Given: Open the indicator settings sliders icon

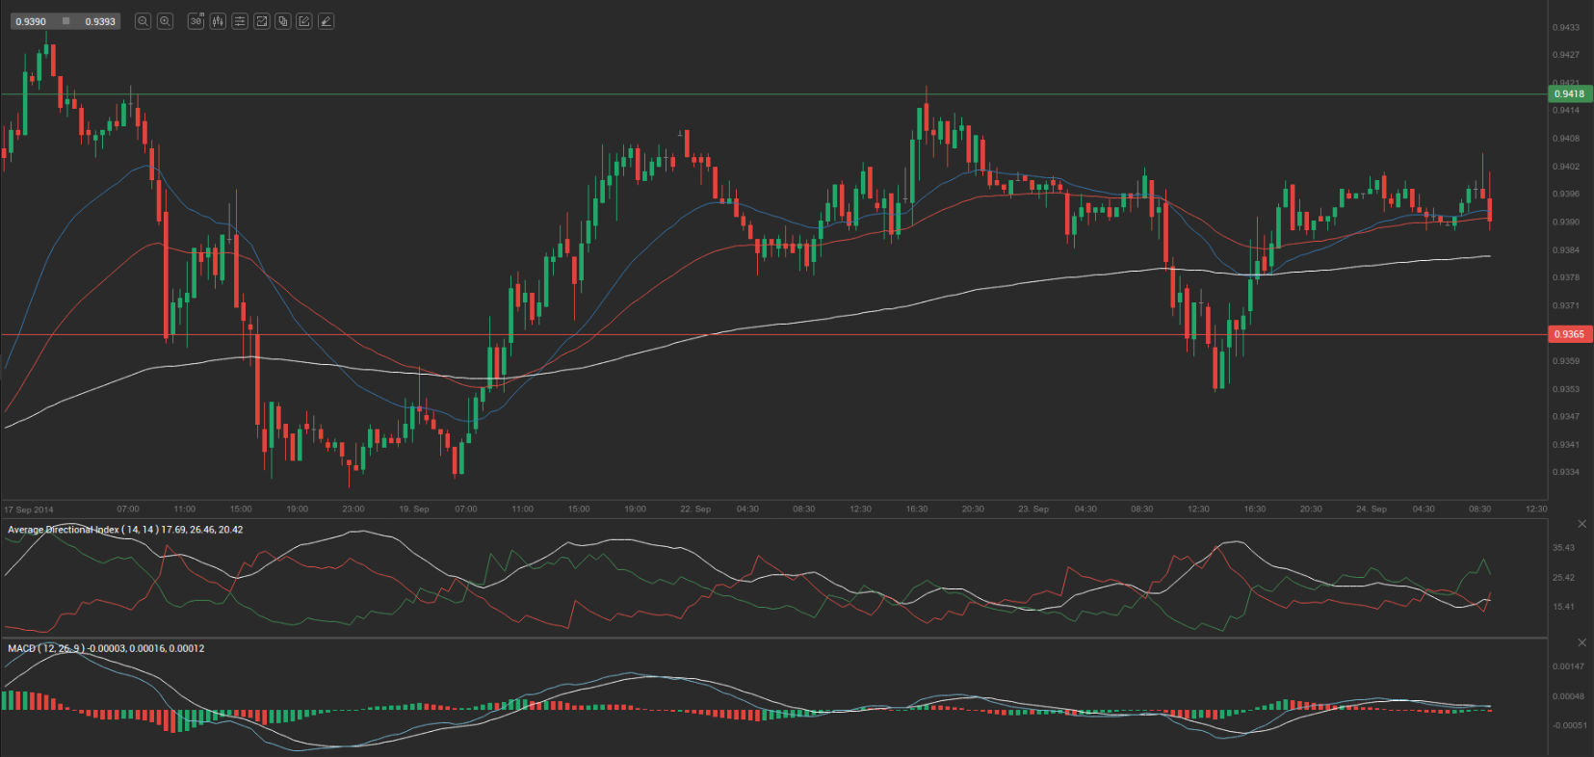Looking at the screenshot, I should pyautogui.click(x=240, y=21).
